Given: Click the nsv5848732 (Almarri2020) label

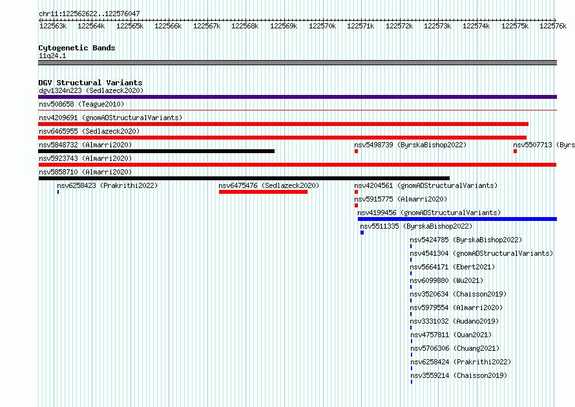Looking at the screenshot, I should [85, 145].
